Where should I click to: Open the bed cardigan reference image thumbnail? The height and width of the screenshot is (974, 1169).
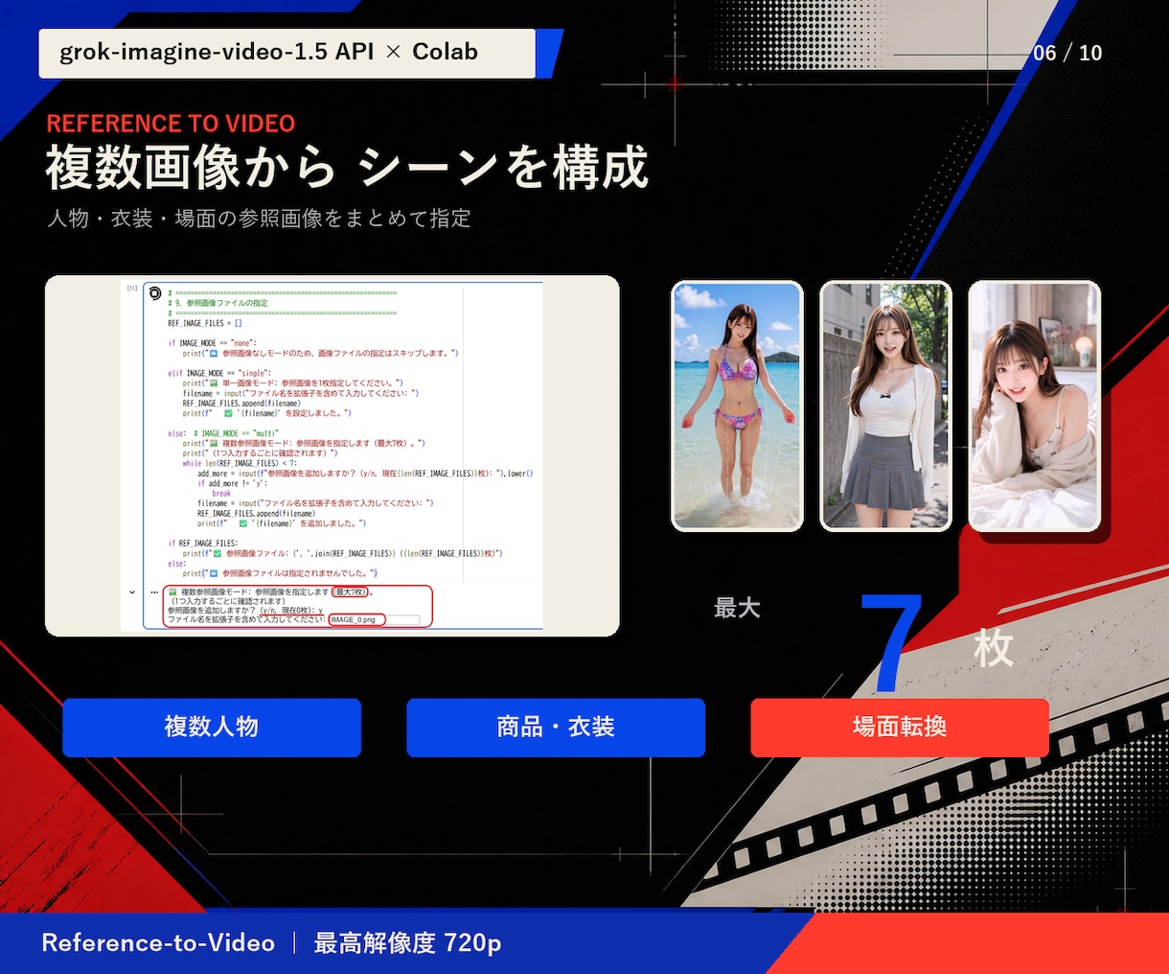tap(1035, 406)
